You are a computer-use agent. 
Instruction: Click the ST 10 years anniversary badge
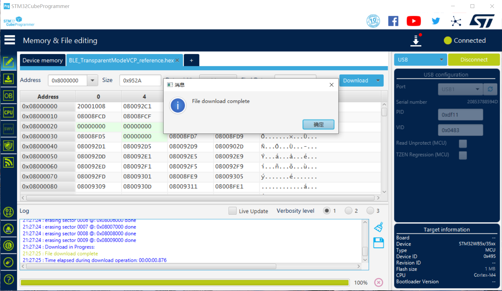tap(373, 21)
